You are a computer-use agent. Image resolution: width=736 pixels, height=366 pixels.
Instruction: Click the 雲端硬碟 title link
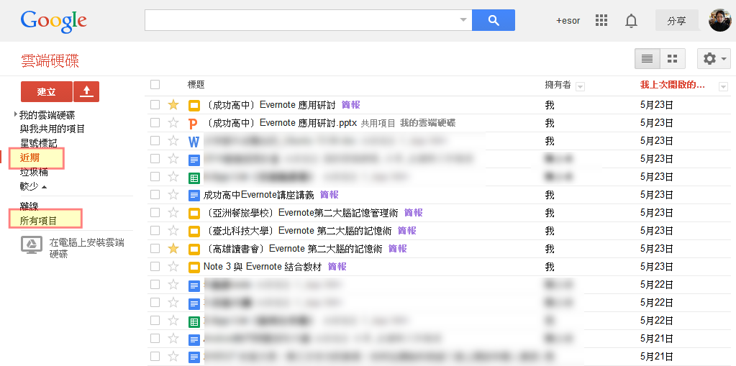50,60
